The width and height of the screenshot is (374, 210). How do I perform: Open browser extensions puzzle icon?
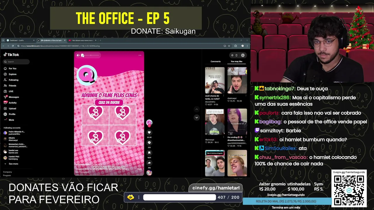[236, 46]
